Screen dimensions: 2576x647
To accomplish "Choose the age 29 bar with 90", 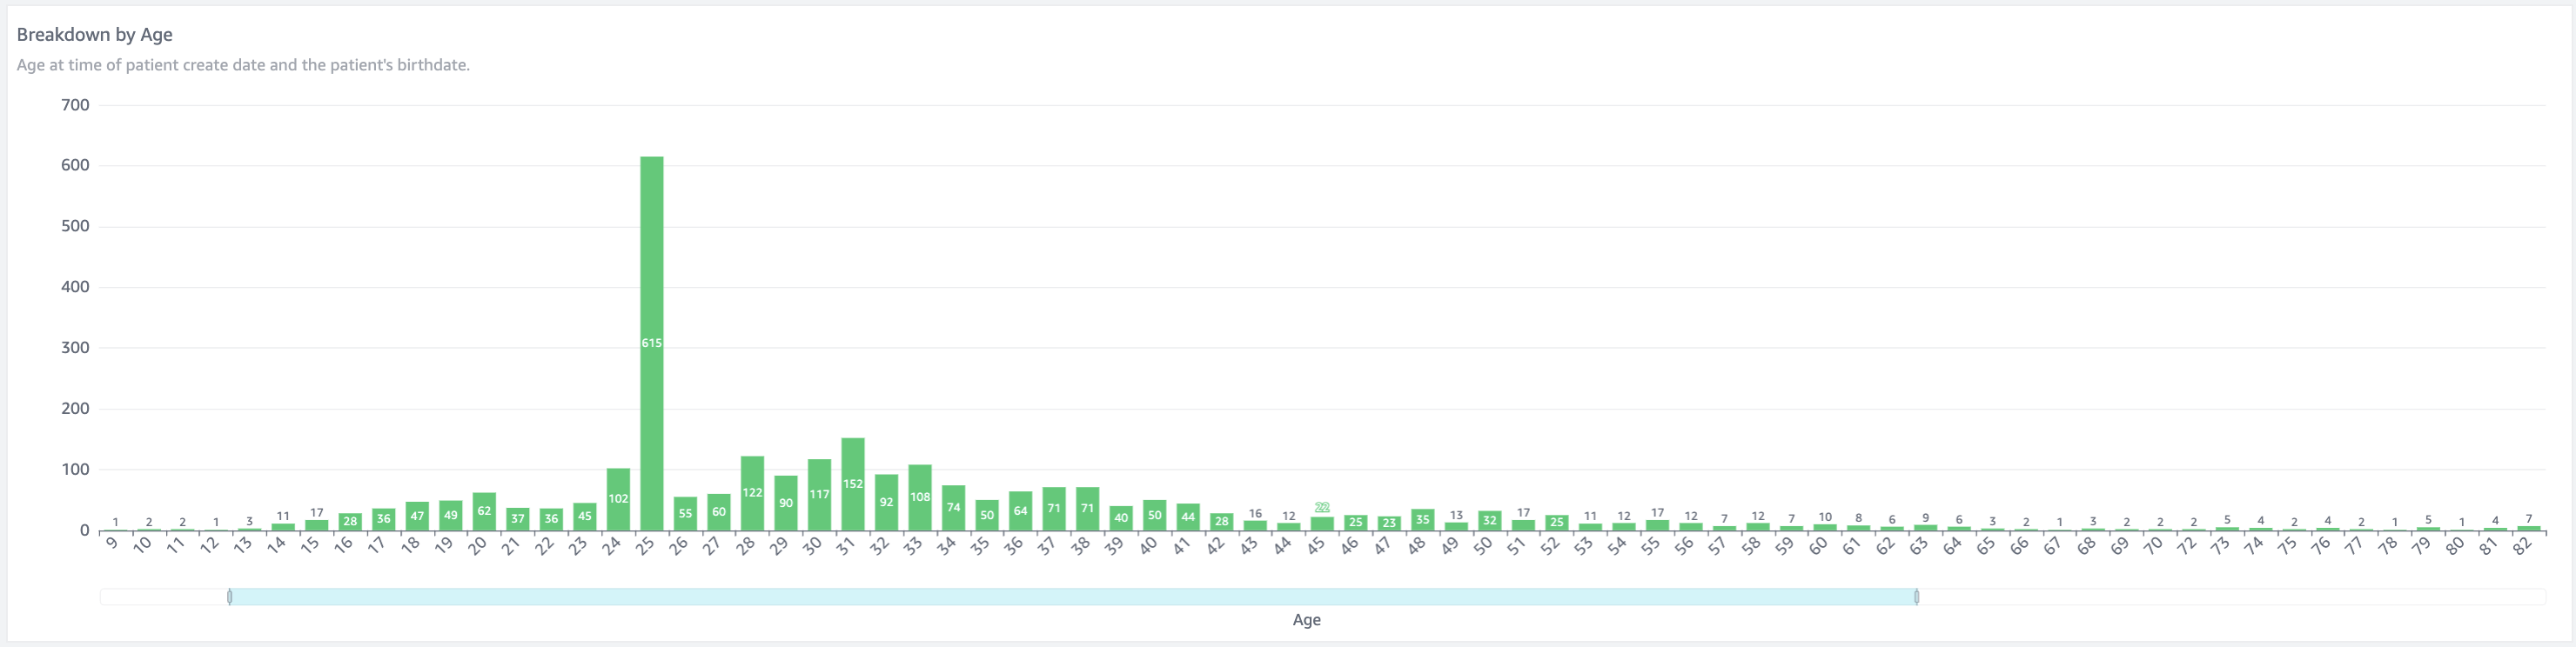I will tap(786, 503).
